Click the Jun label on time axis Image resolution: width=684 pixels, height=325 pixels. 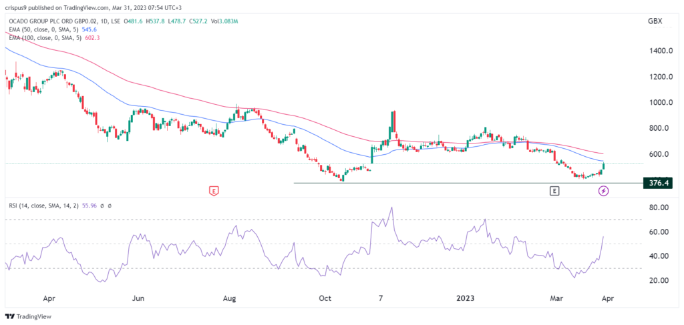(x=138, y=299)
